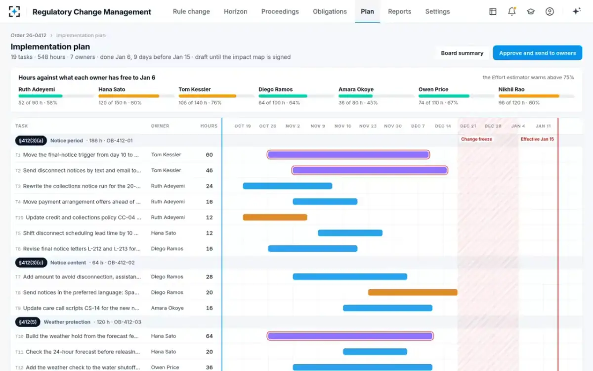Open the Reports tab
Screen dimensions: 593x371
click(x=399, y=11)
